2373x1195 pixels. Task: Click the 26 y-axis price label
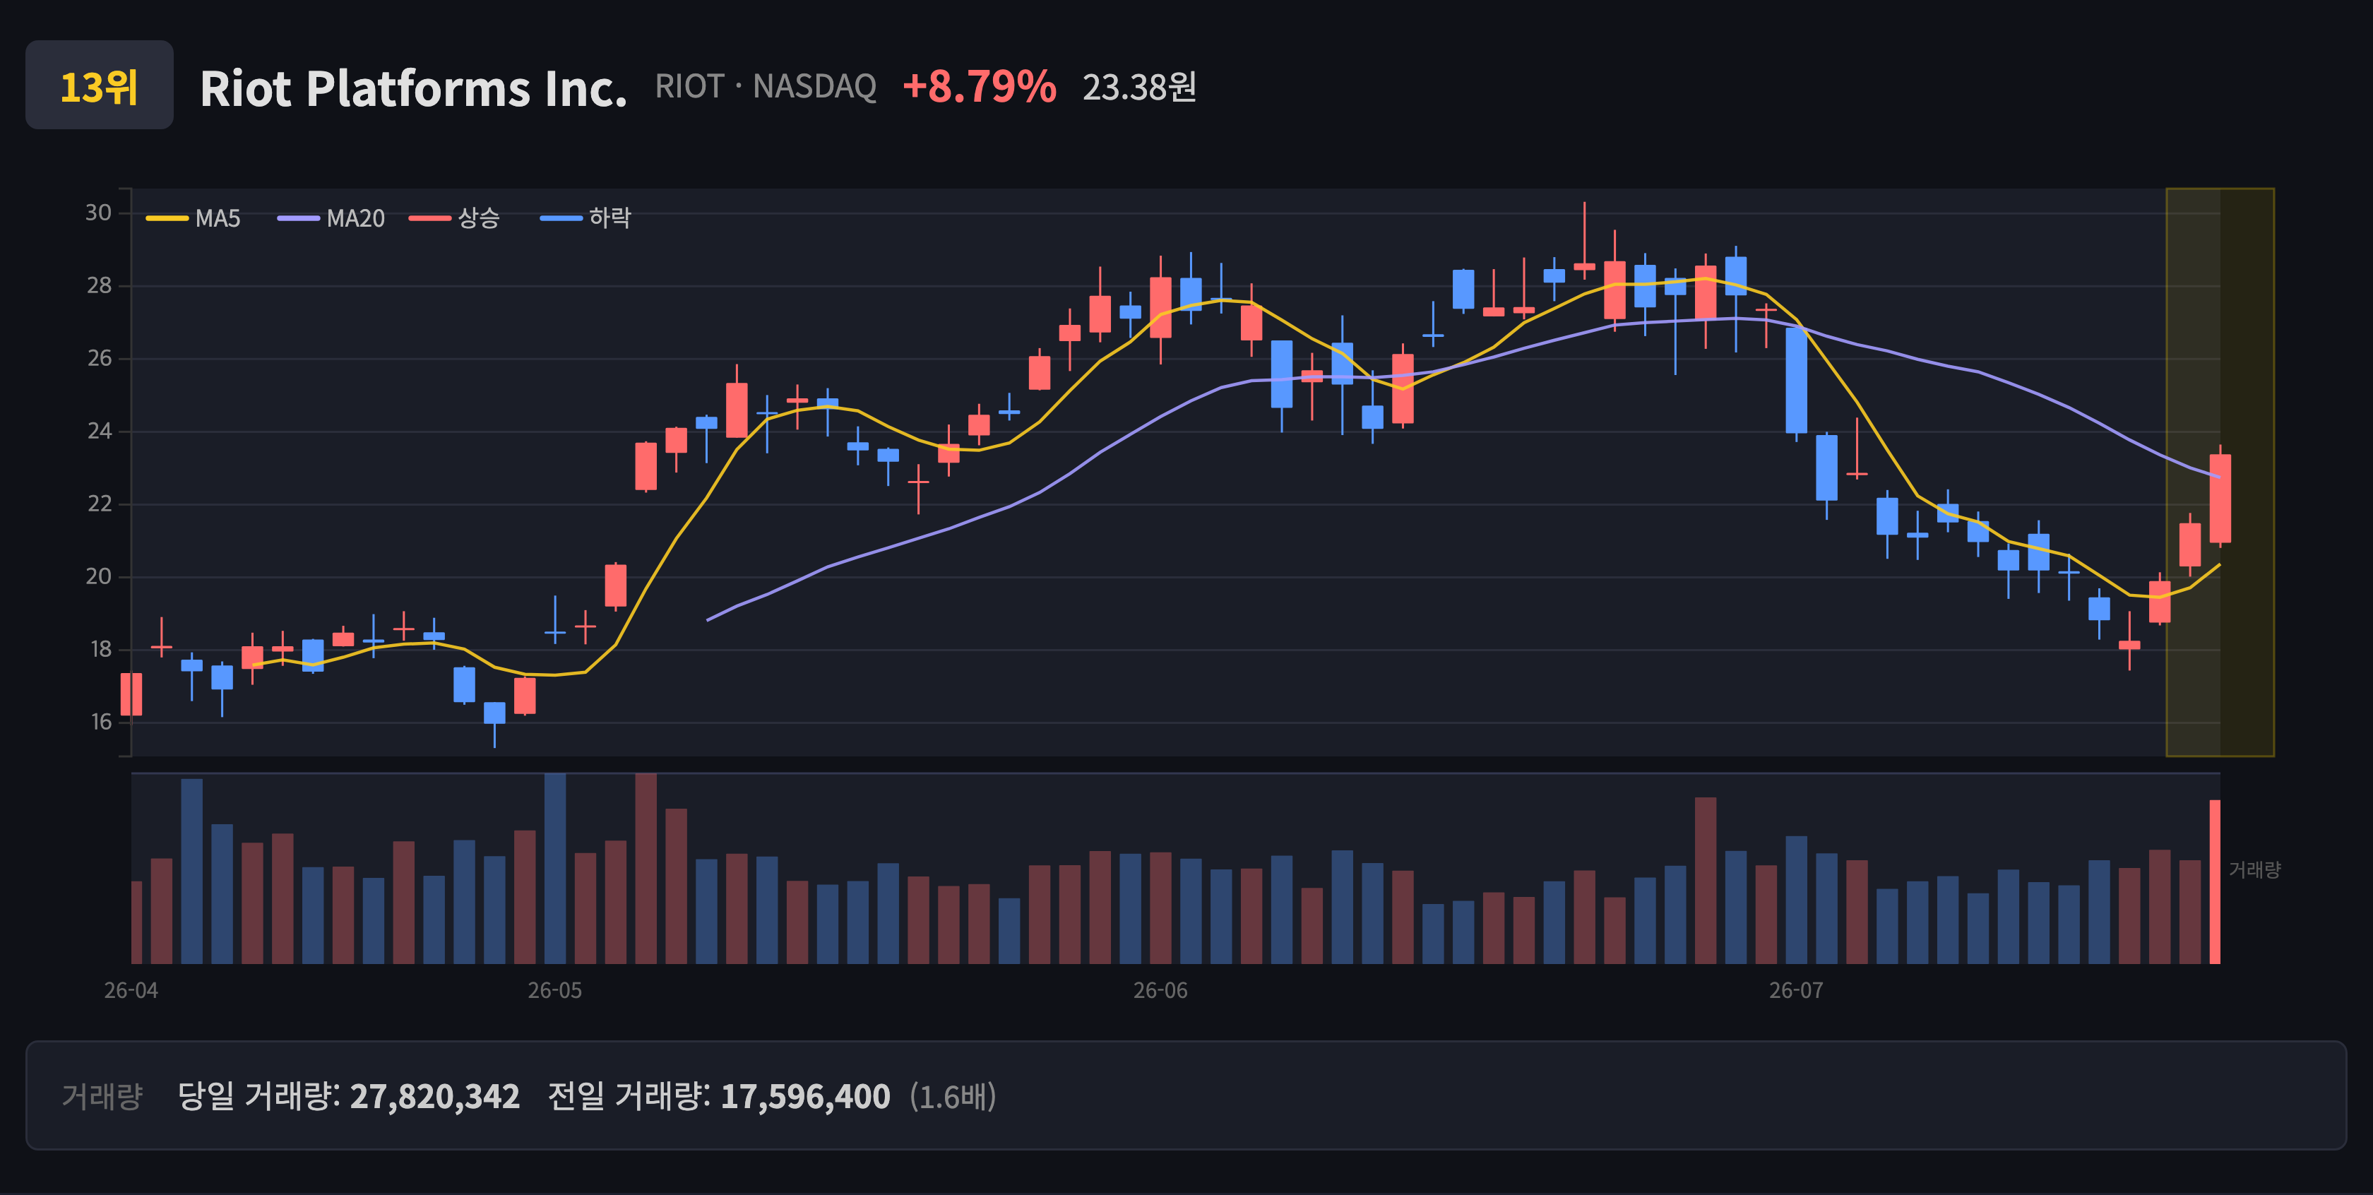99,358
